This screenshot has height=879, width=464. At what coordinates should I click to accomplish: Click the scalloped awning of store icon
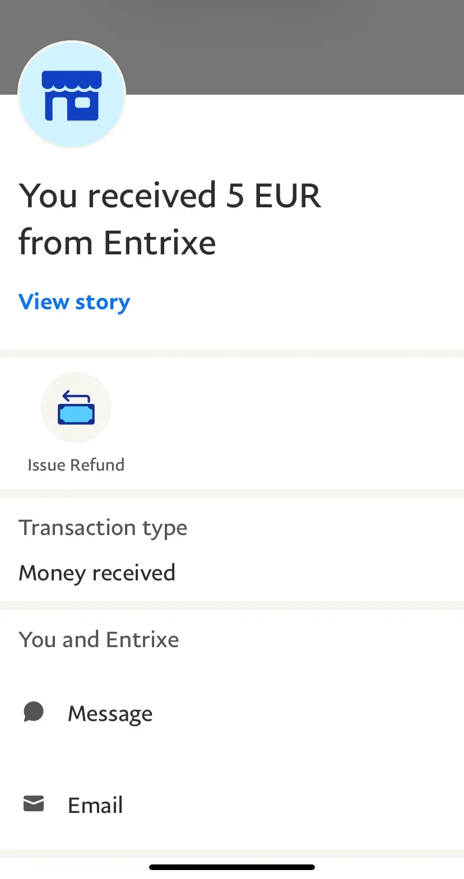[x=72, y=82]
